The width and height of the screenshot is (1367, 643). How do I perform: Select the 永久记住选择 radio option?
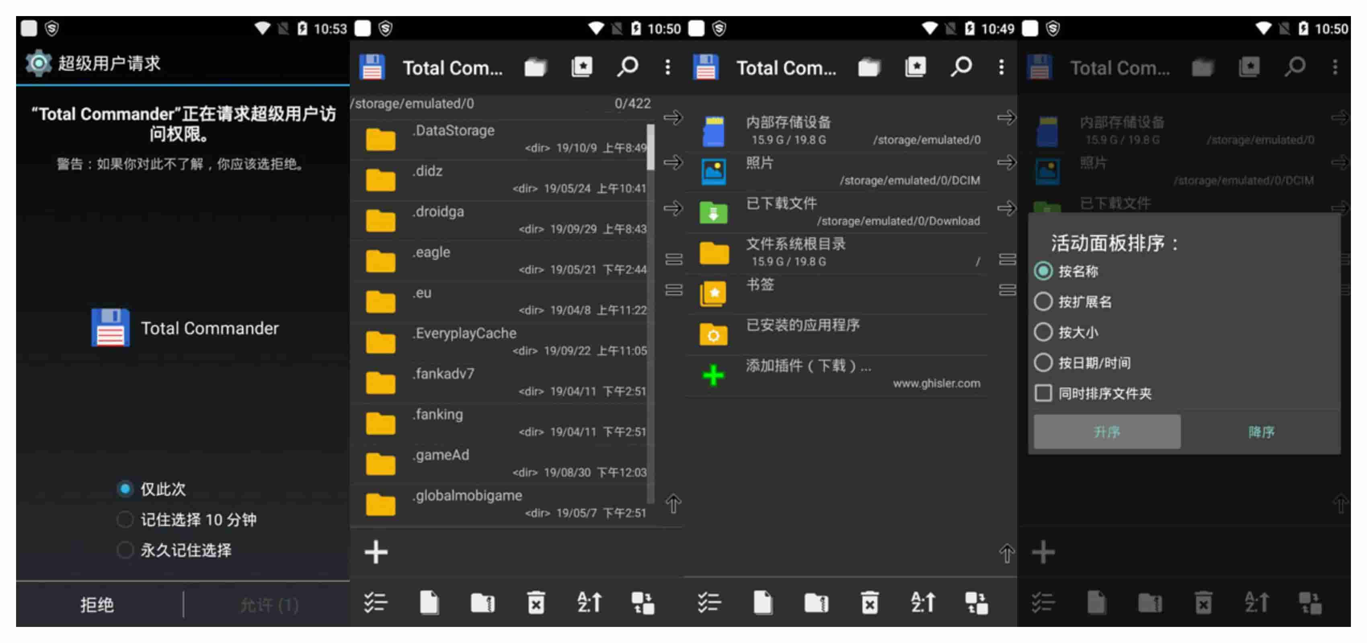point(126,551)
